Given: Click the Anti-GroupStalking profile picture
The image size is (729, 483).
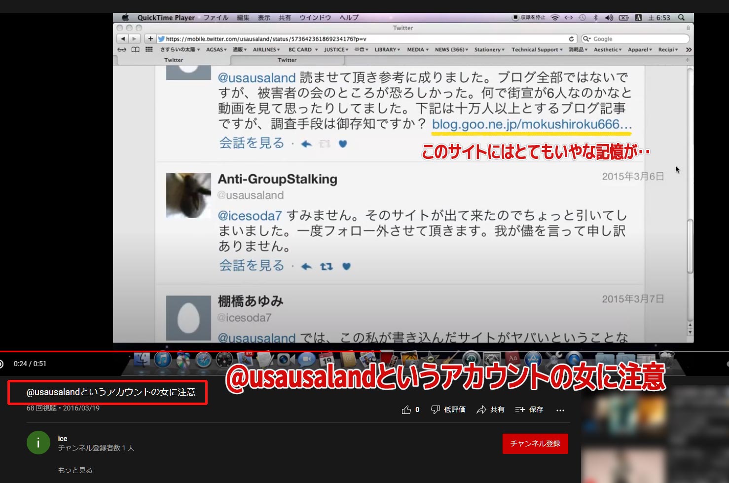Looking at the screenshot, I should pos(188,195).
